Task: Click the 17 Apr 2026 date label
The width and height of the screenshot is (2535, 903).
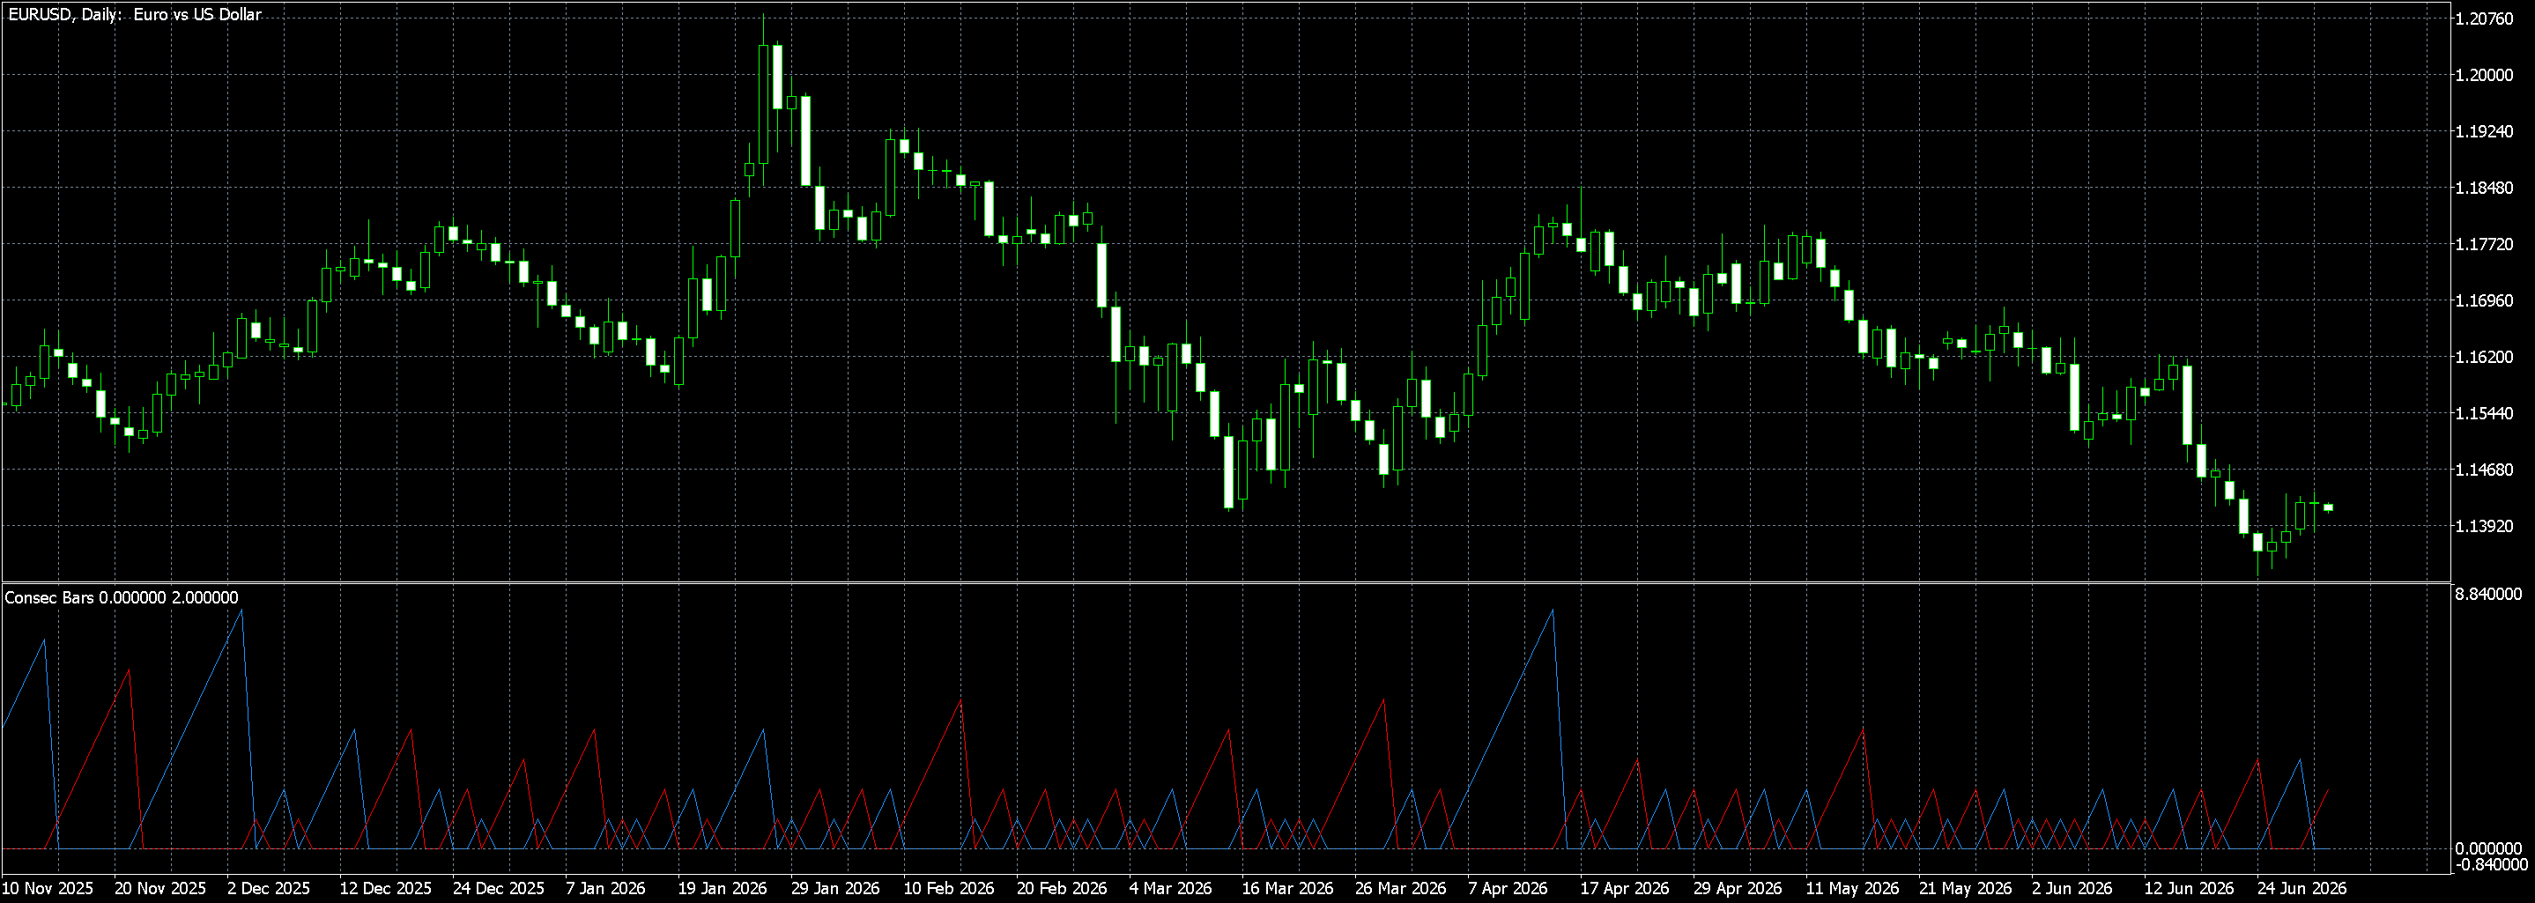Action: click(1625, 888)
